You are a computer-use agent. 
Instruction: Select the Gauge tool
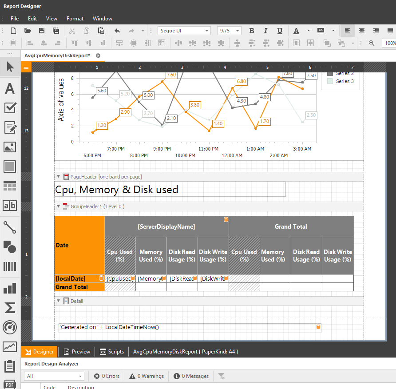[x=10, y=327]
